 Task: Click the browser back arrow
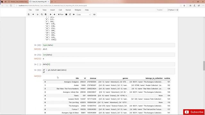click(3, 6)
